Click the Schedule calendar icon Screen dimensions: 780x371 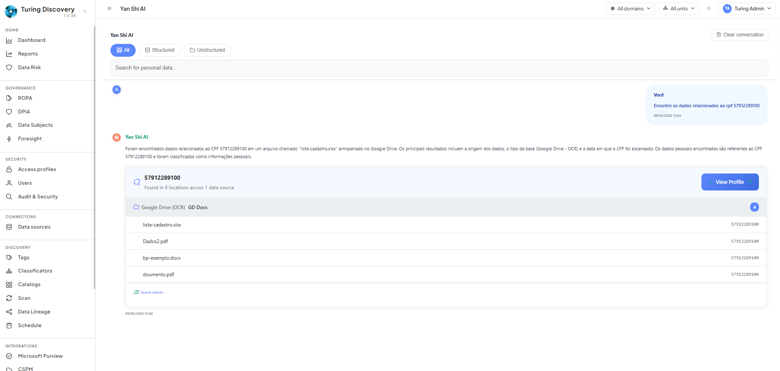click(9, 325)
